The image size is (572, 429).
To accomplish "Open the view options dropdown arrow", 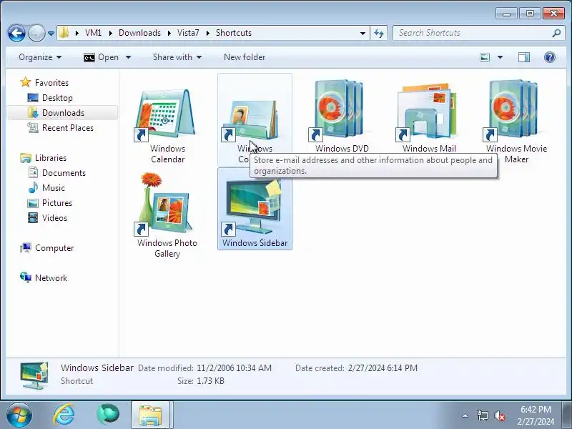I will [500, 57].
